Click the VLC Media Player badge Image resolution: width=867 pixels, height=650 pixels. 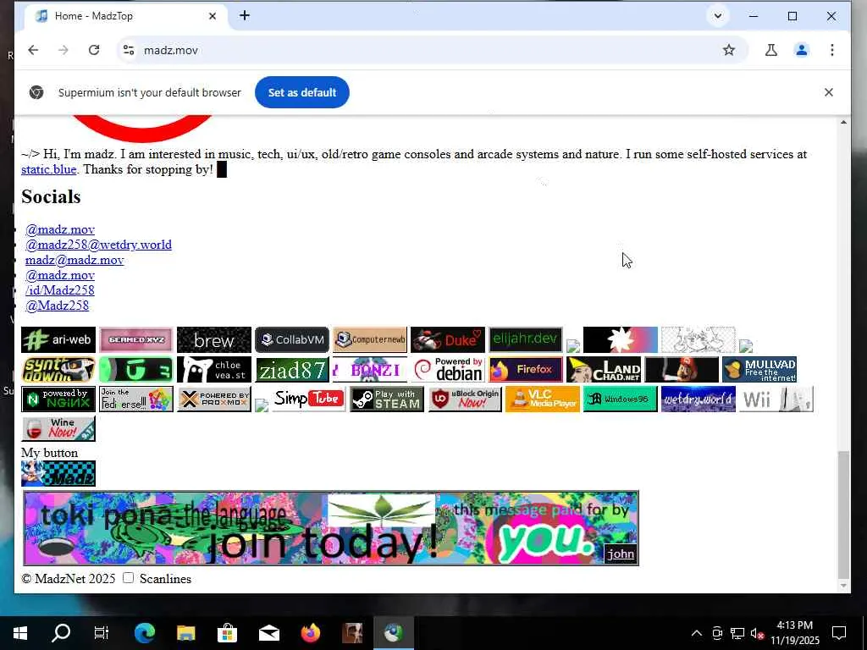pyautogui.click(x=543, y=399)
